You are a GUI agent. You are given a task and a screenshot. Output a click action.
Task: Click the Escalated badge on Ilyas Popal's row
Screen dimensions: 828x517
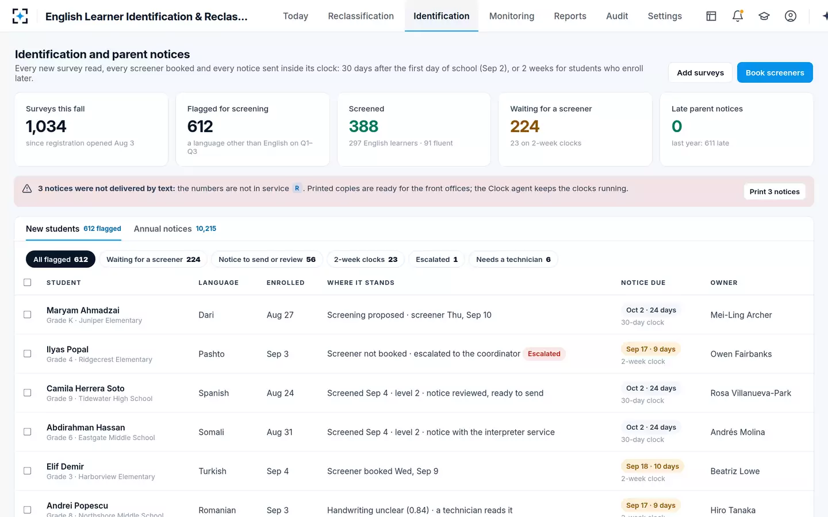point(544,354)
